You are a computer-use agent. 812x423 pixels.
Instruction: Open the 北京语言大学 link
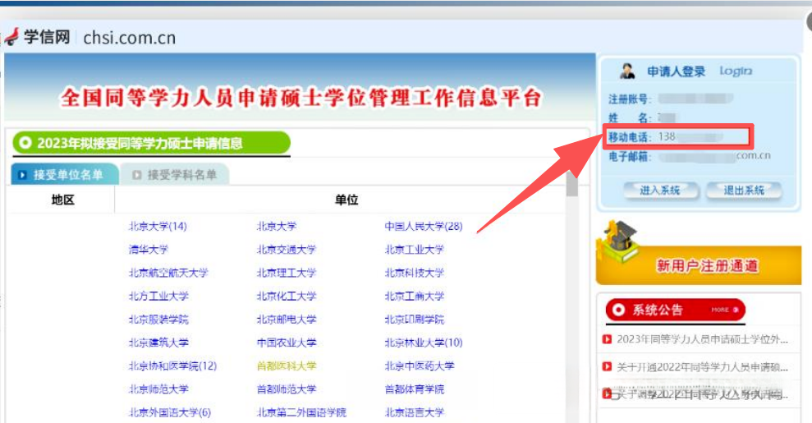coord(415,412)
